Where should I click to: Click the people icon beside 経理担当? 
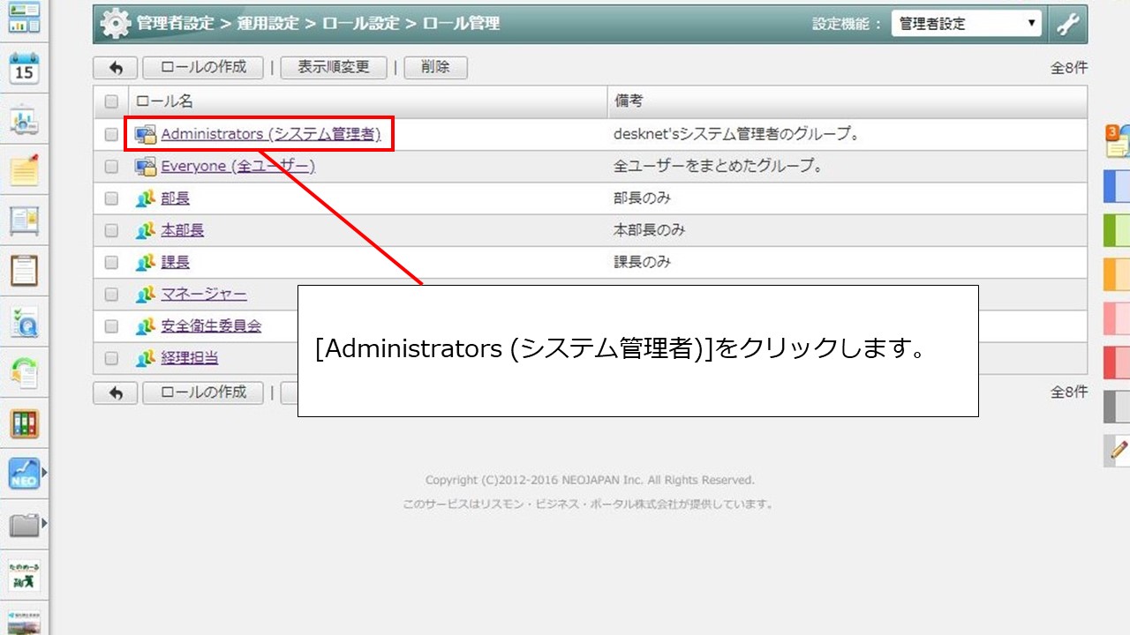tap(146, 358)
